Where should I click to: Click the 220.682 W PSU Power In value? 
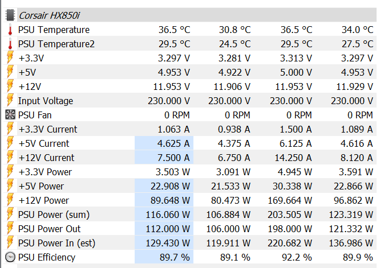[x=290, y=243]
